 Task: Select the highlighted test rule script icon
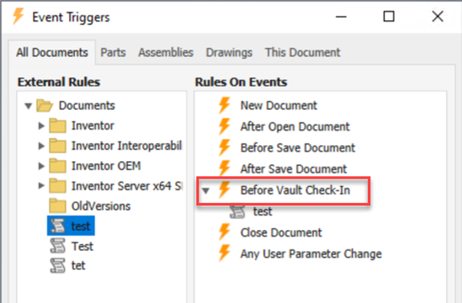pos(58,226)
